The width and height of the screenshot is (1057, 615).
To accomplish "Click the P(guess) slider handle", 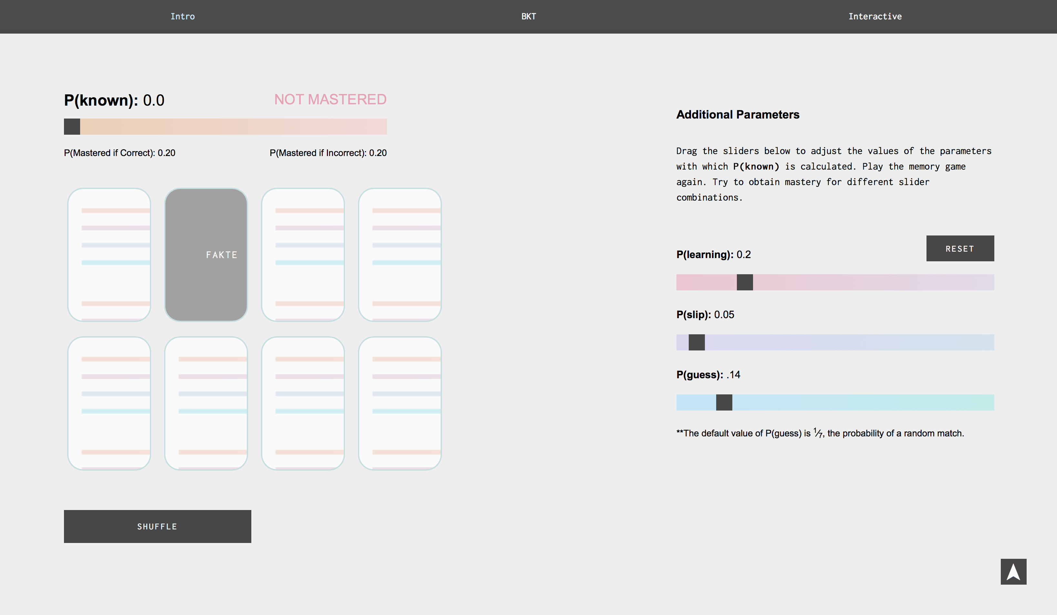I will [x=724, y=402].
